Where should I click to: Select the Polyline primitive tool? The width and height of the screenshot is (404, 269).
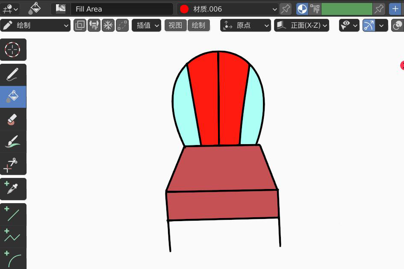pyautogui.click(x=13, y=236)
